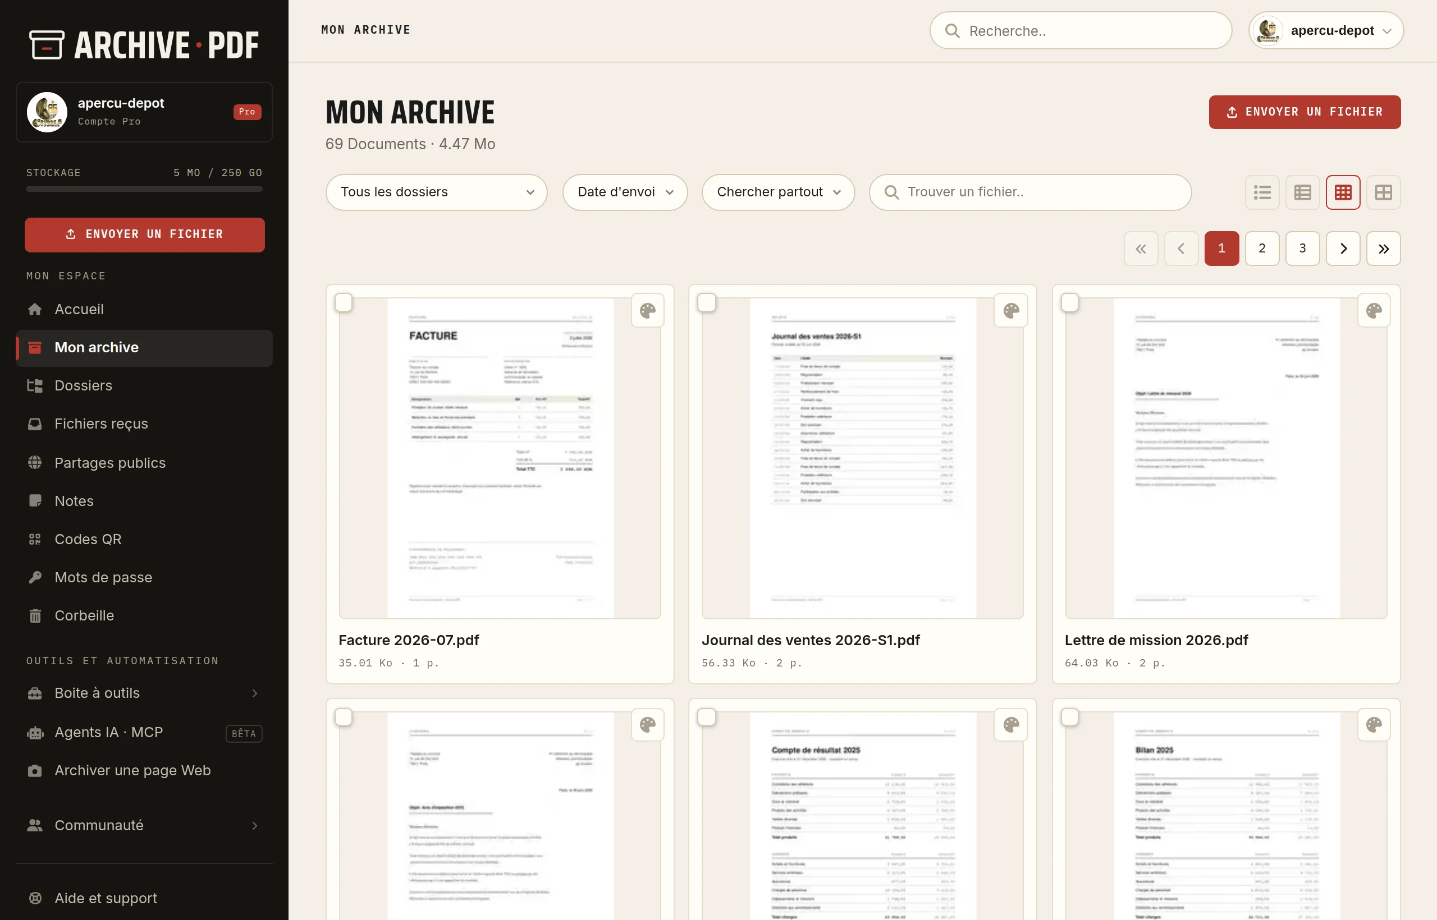Image resolution: width=1437 pixels, height=920 pixels.
Task: Select the large grid view
Action: pyautogui.click(x=1383, y=192)
